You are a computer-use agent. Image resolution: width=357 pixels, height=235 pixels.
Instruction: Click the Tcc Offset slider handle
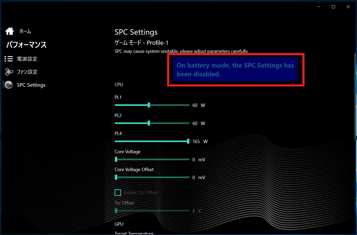click(116, 211)
